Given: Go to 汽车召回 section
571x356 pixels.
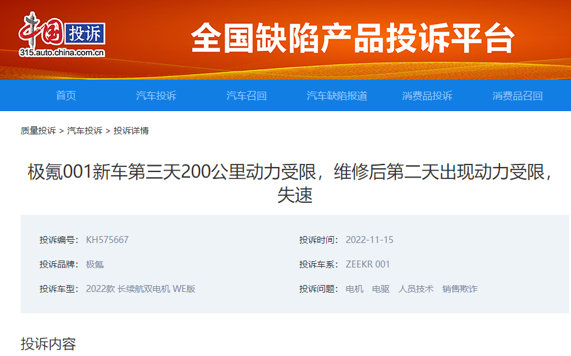Looking at the screenshot, I should click(x=247, y=95).
